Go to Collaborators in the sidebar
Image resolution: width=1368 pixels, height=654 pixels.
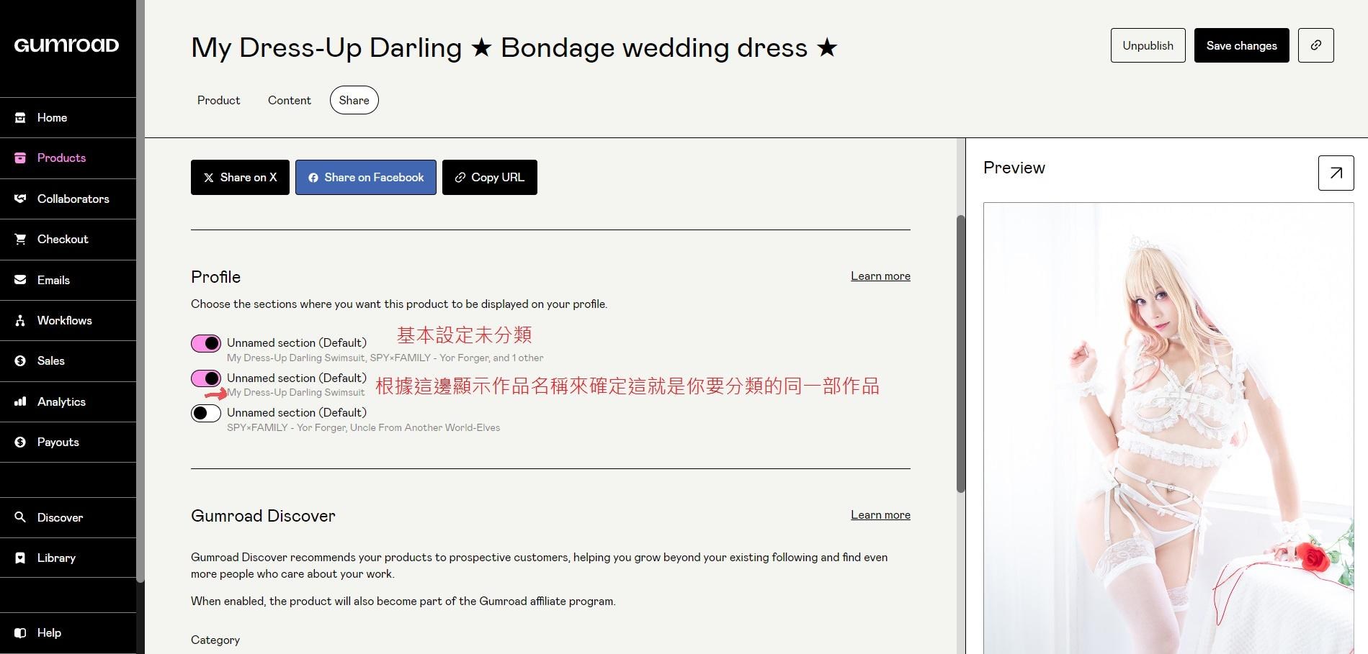click(73, 199)
